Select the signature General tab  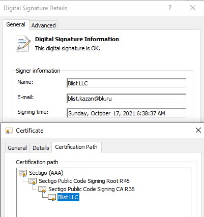(16, 24)
